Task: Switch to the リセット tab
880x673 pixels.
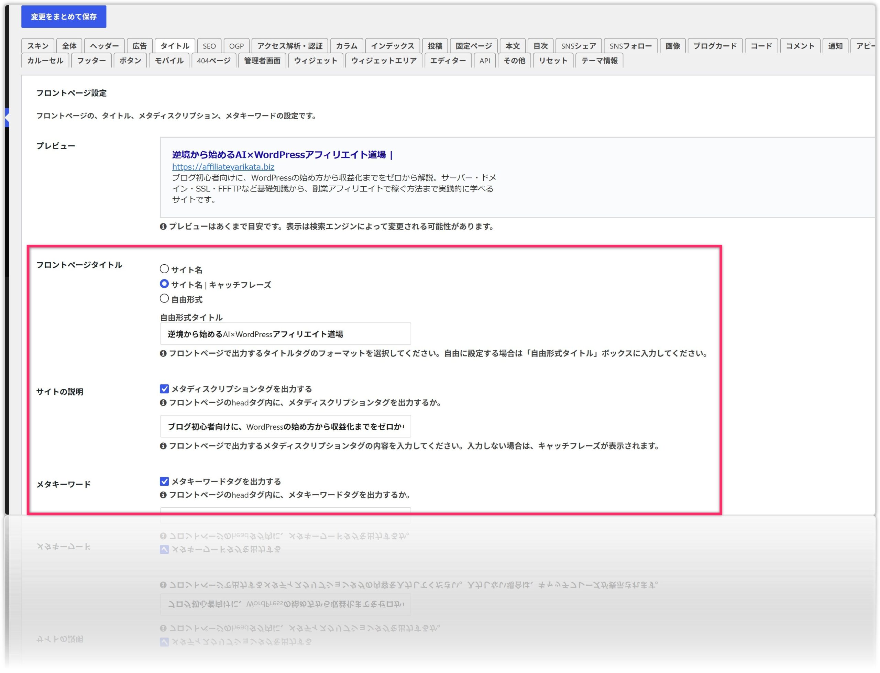Action: 553,60
